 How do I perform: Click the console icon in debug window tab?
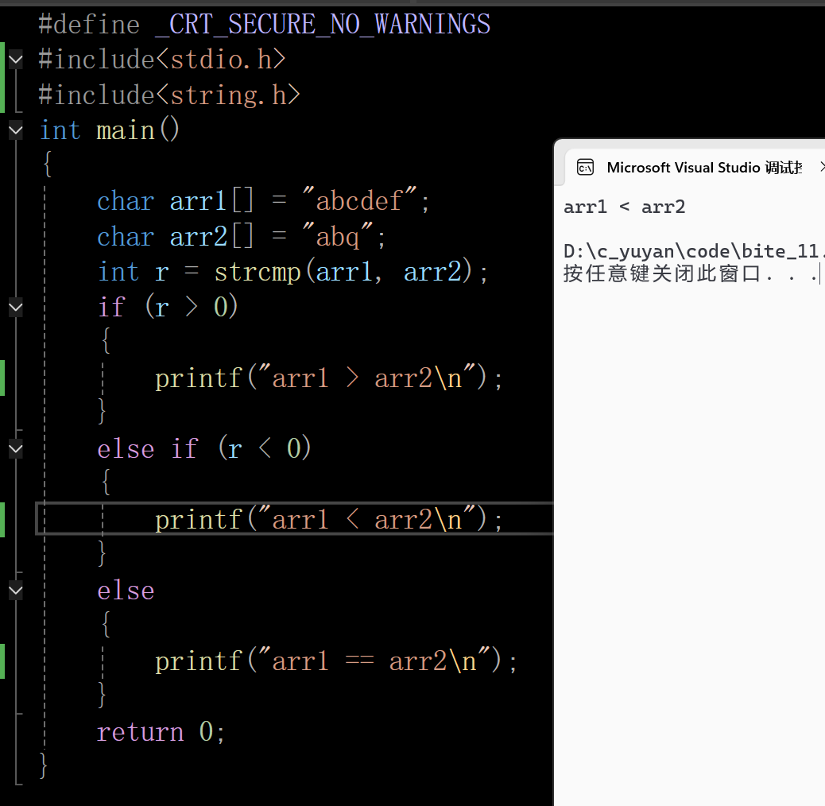pyautogui.click(x=585, y=167)
